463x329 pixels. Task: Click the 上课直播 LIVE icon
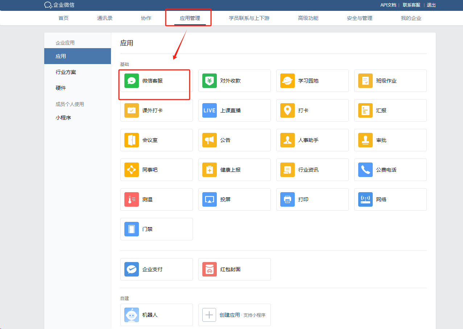pos(210,110)
